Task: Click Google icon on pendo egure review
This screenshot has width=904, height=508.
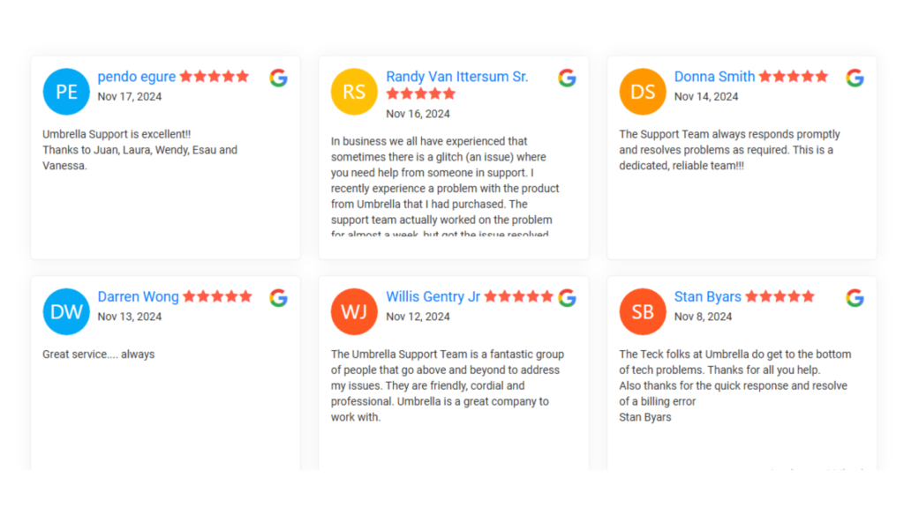Action: [x=278, y=78]
